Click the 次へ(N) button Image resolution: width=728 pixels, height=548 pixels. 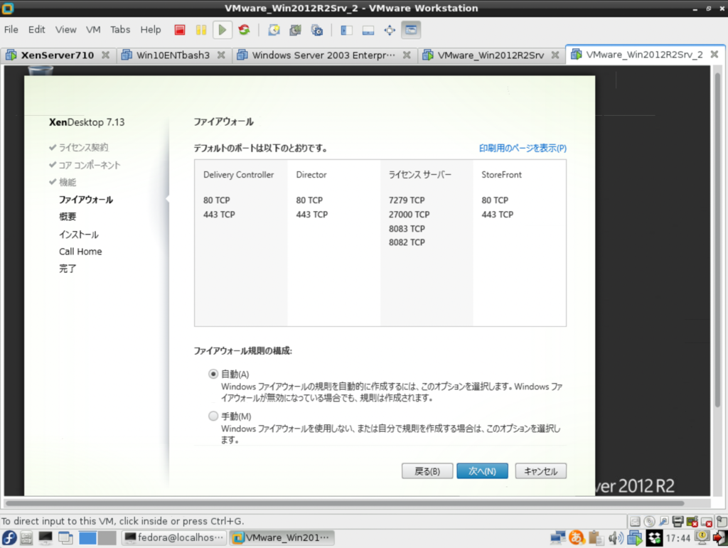(482, 471)
